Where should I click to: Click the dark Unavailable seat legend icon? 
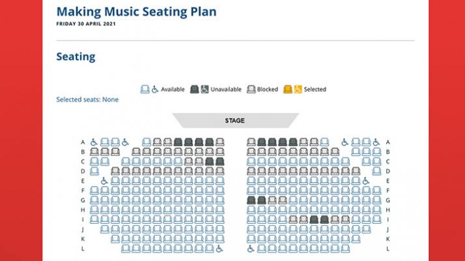click(x=194, y=89)
